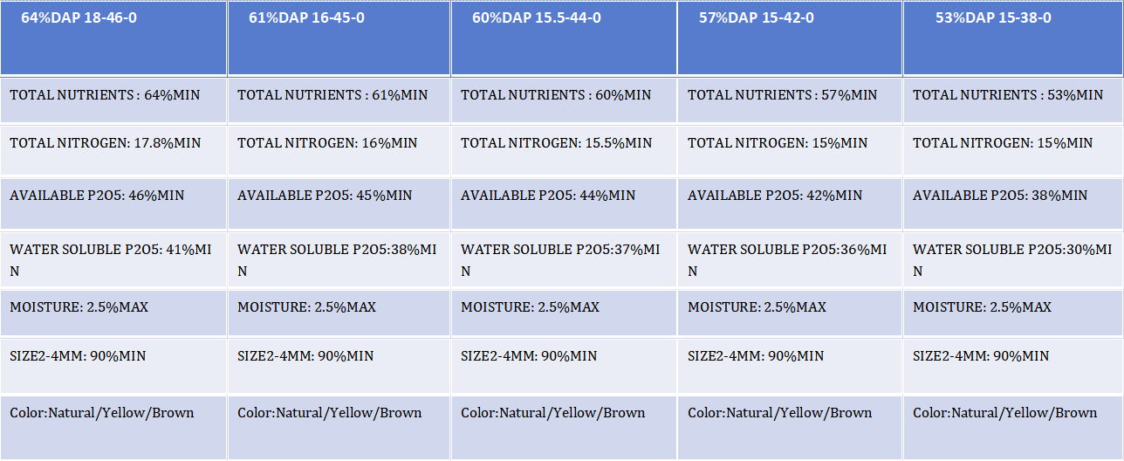This screenshot has width=1124, height=461.
Task: Select the 61%DAP 16-45-0 header cell
Action: tap(339, 38)
